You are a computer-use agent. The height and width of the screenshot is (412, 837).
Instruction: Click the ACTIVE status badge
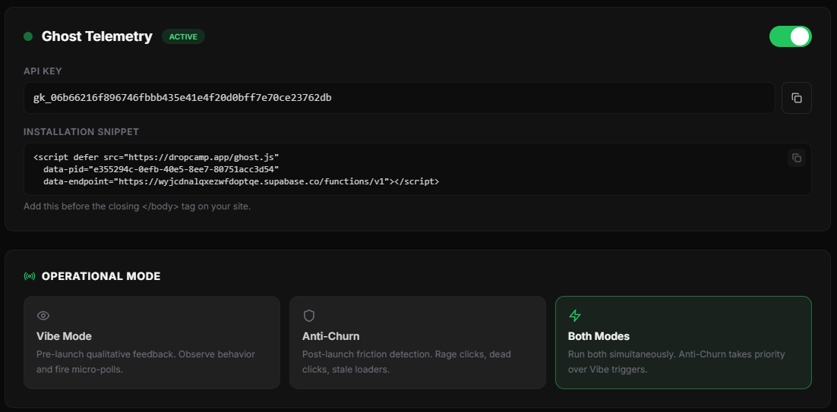[183, 36]
